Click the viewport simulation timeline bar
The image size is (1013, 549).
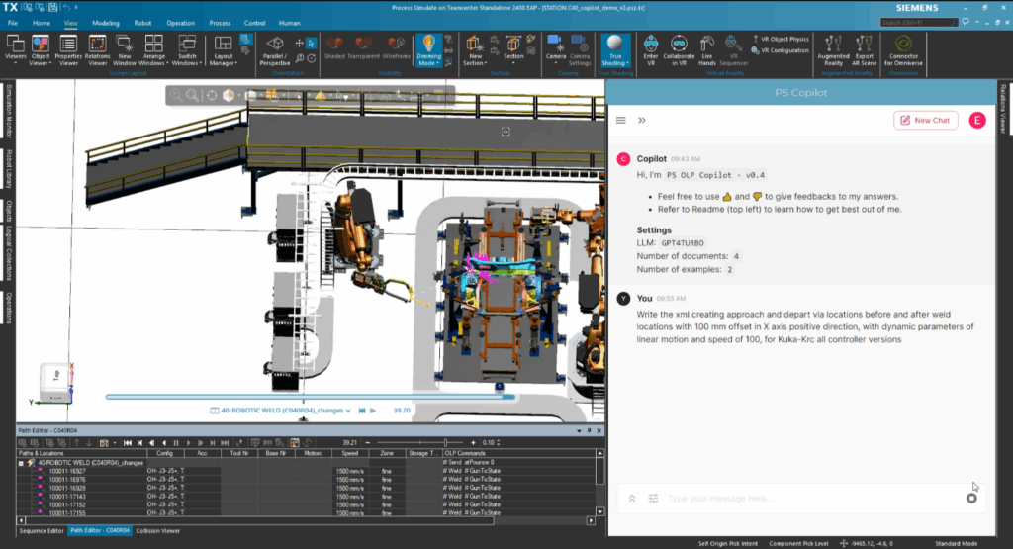coord(310,397)
